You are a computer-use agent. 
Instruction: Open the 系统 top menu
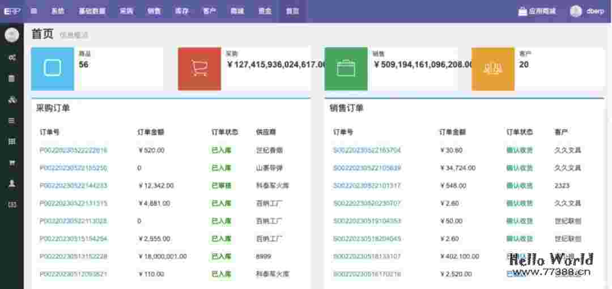pos(58,11)
